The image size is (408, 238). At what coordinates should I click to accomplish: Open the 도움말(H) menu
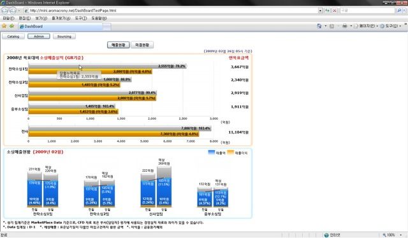point(99,18)
